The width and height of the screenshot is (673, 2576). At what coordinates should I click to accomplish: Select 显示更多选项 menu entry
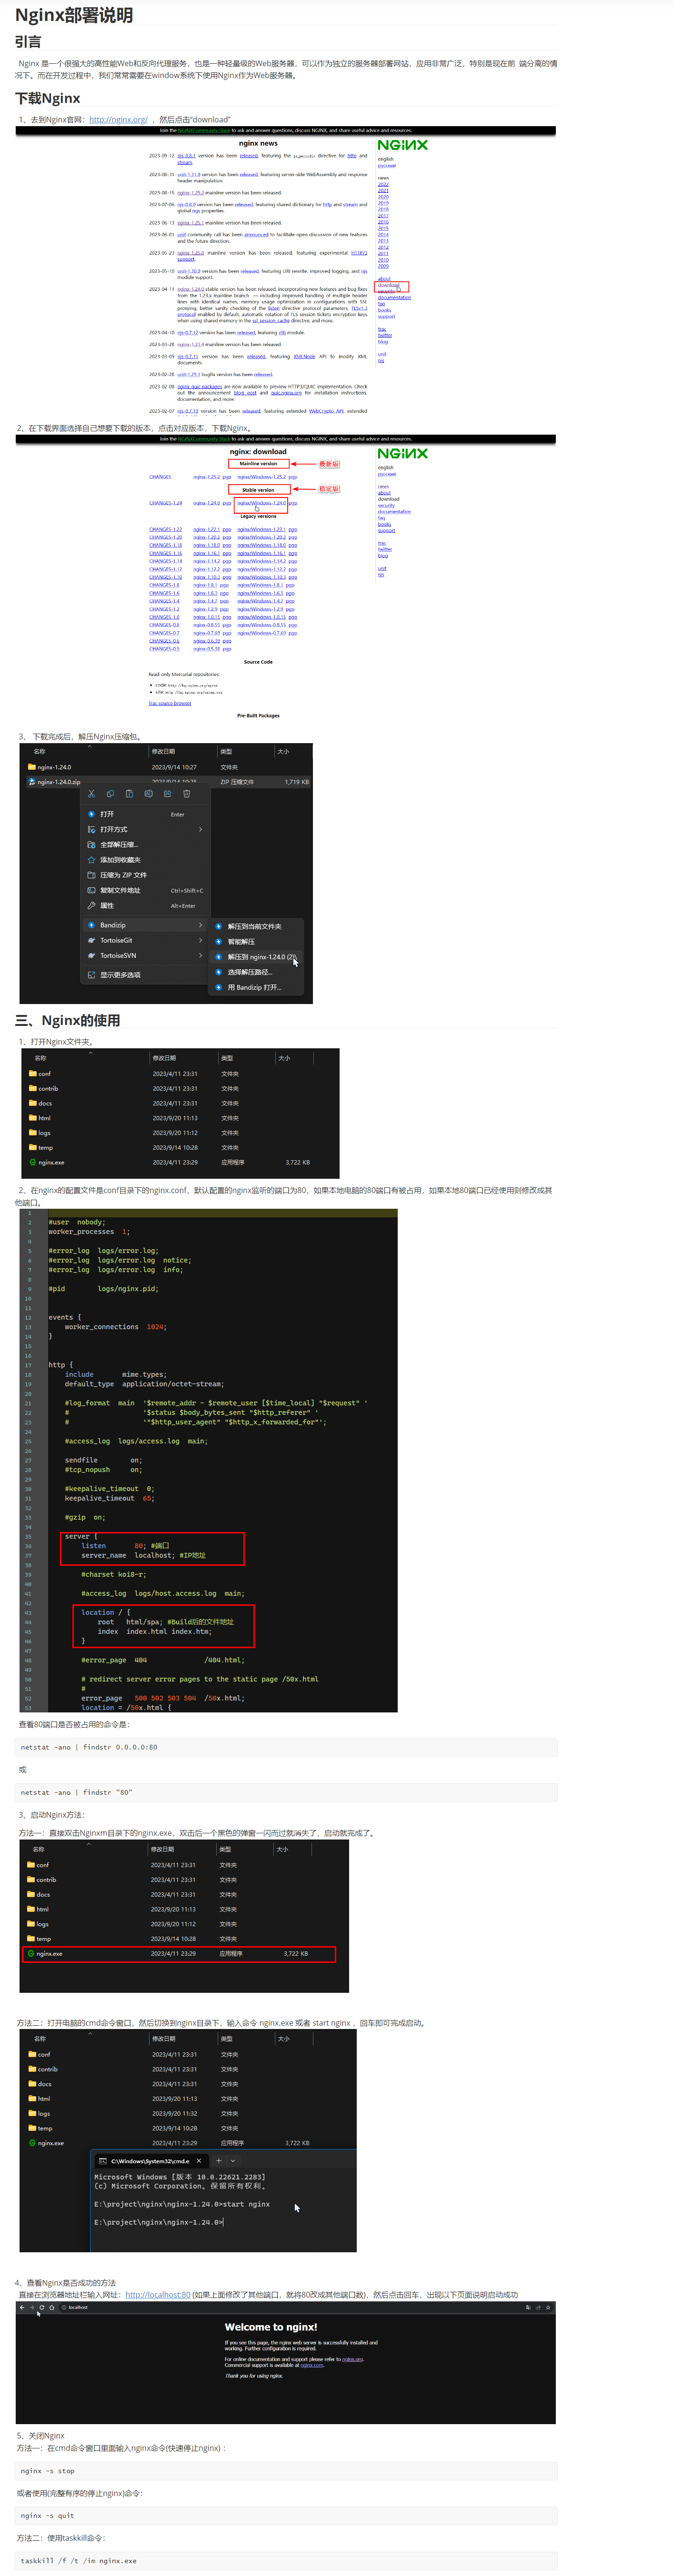[120, 975]
